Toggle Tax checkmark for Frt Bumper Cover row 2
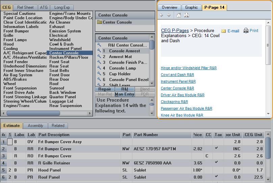This screenshot has height=183, width=273. pos(216,148)
